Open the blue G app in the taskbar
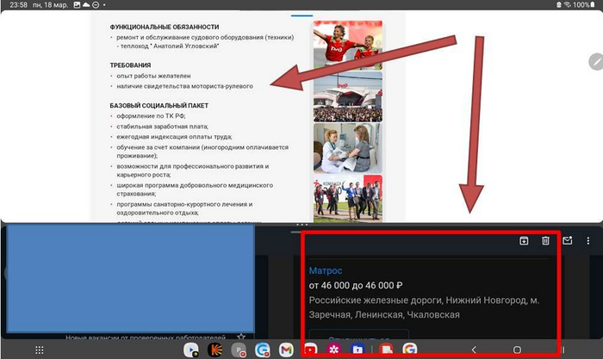 click(262, 350)
